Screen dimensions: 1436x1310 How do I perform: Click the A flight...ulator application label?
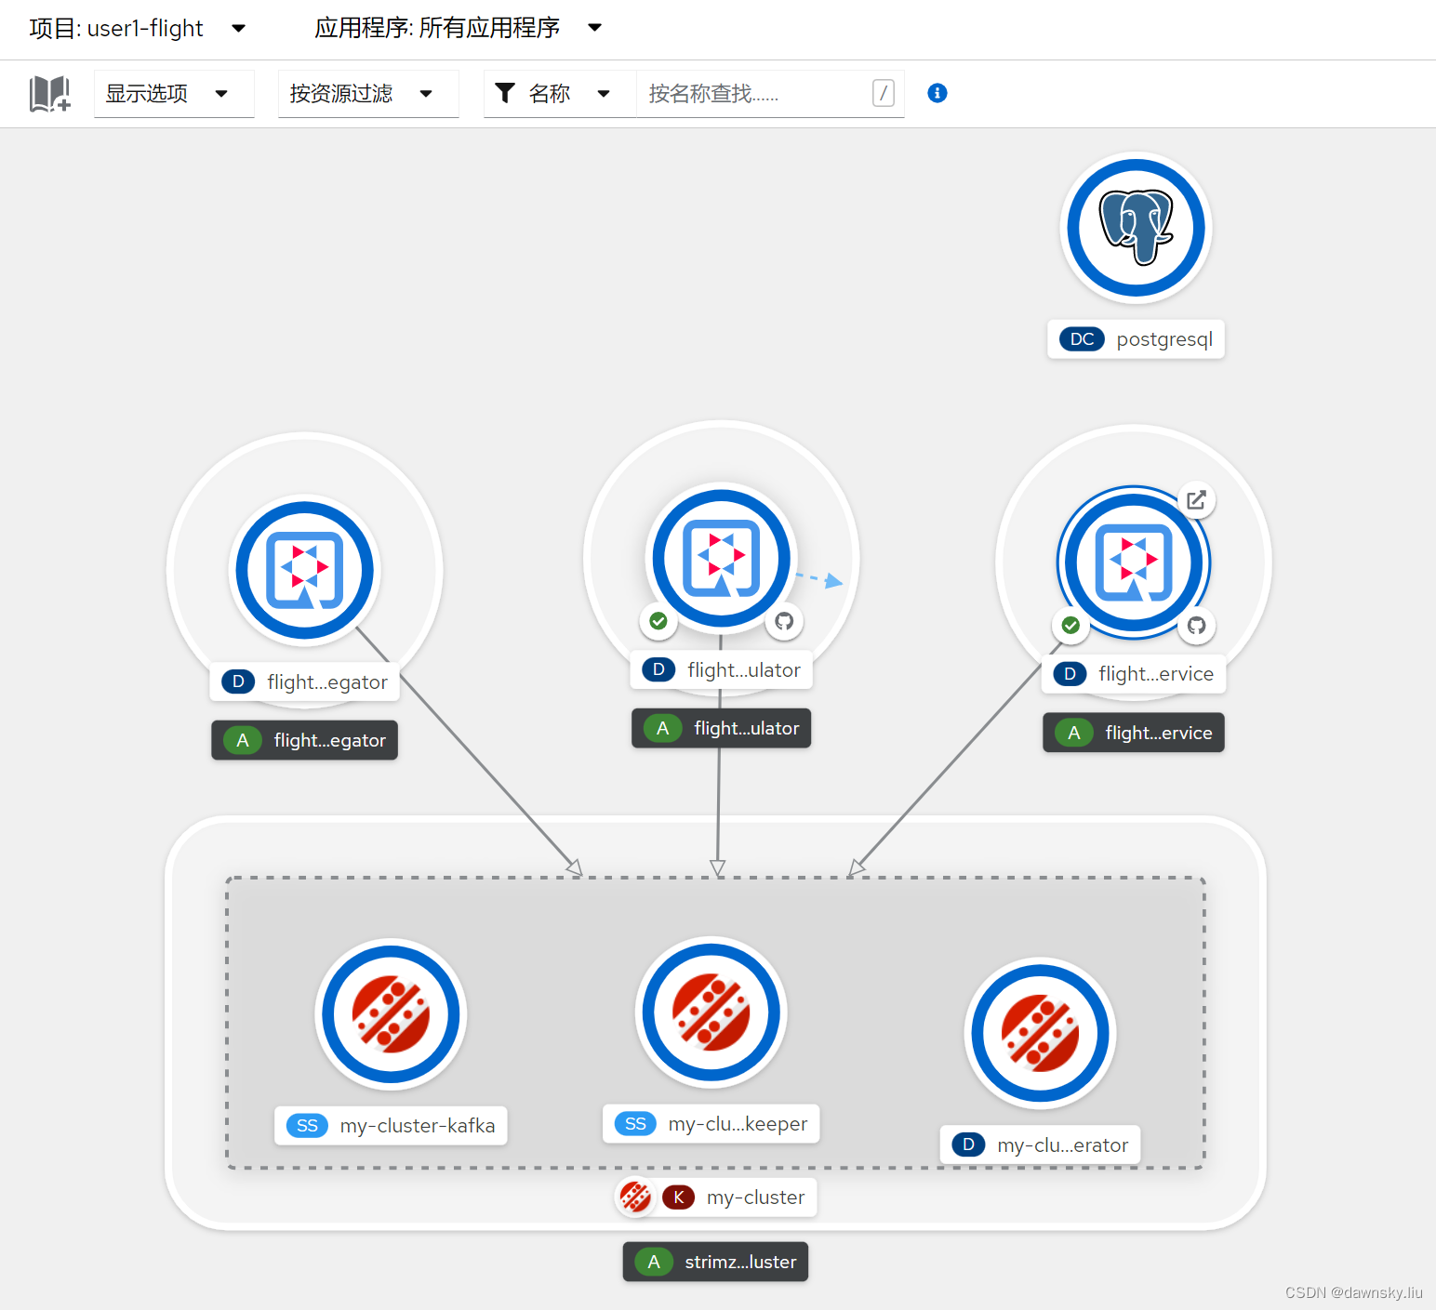(x=721, y=728)
